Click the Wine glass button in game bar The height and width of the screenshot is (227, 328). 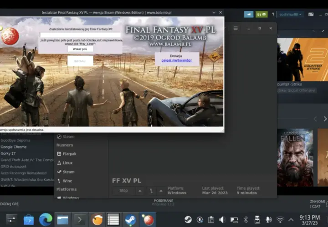[x=151, y=191]
